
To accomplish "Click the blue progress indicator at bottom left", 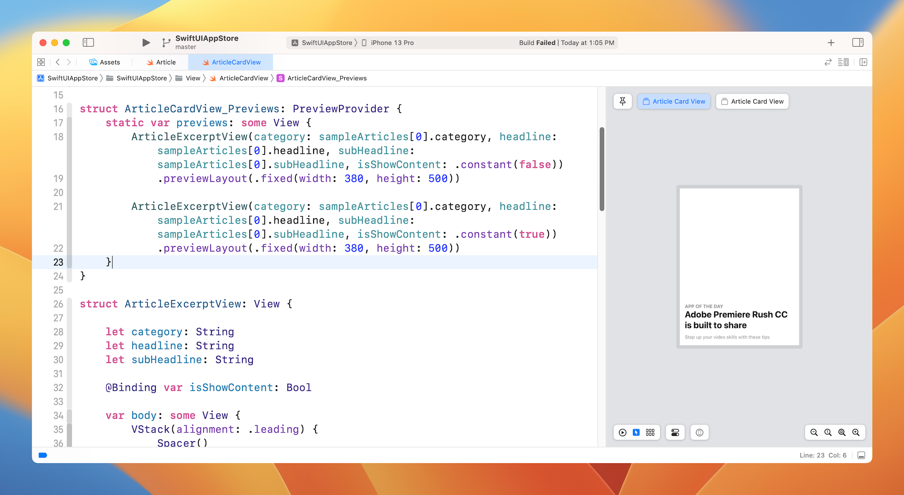I will 42,455.
